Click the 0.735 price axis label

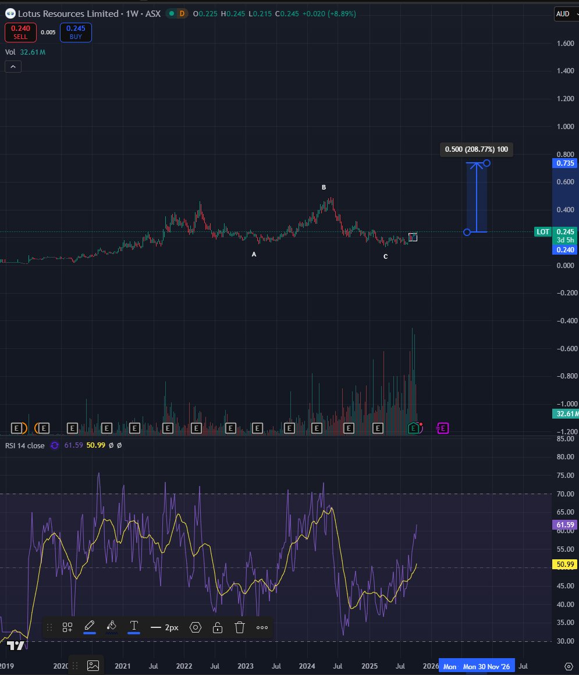(x=565, y=163)
